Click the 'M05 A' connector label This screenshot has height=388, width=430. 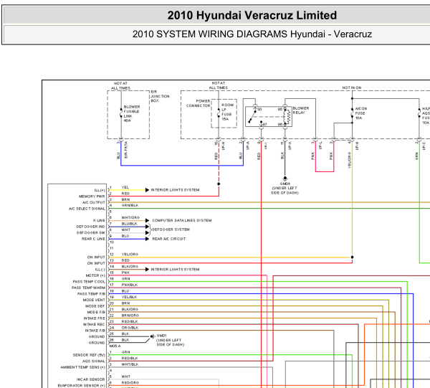click(115, 346)
